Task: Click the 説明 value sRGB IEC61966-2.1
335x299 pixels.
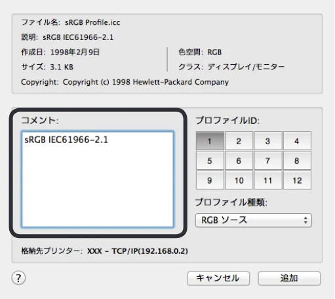Action: pos(78,37)
